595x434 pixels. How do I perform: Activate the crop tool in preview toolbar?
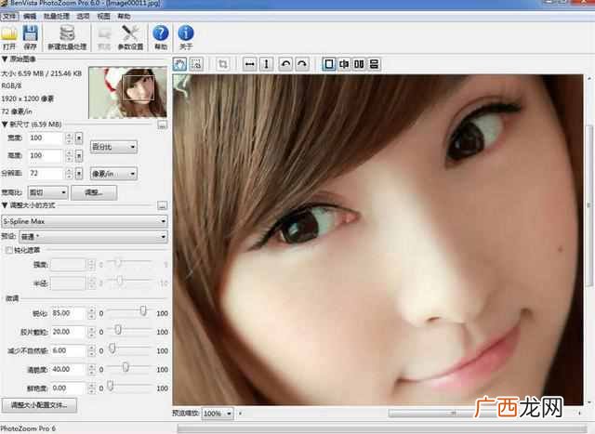click(x=223, y=64)
